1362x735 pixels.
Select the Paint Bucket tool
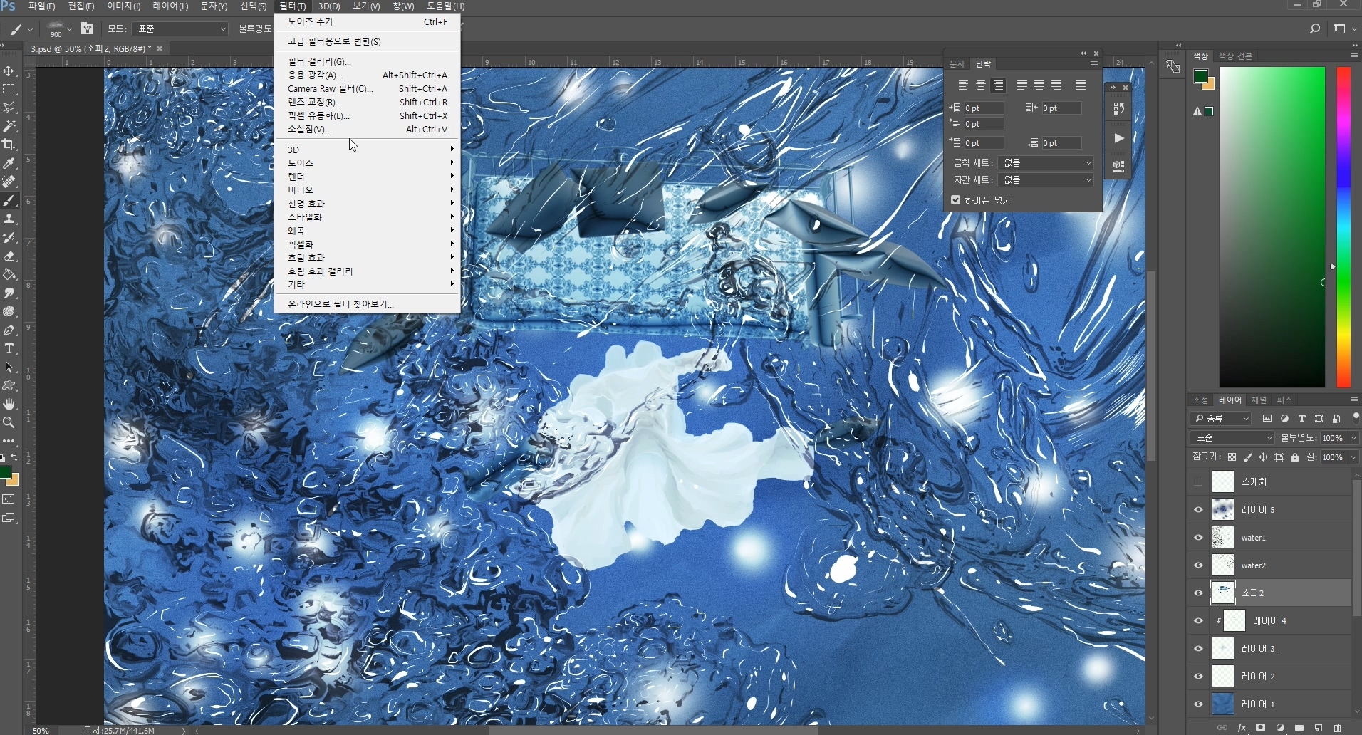click(9, 275)
